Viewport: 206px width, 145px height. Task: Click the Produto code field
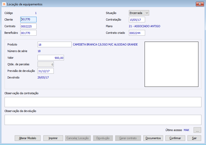coord(55,44)
